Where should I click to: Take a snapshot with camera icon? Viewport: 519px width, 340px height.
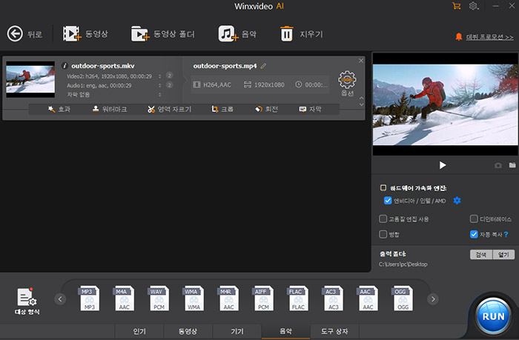(498, 165)
